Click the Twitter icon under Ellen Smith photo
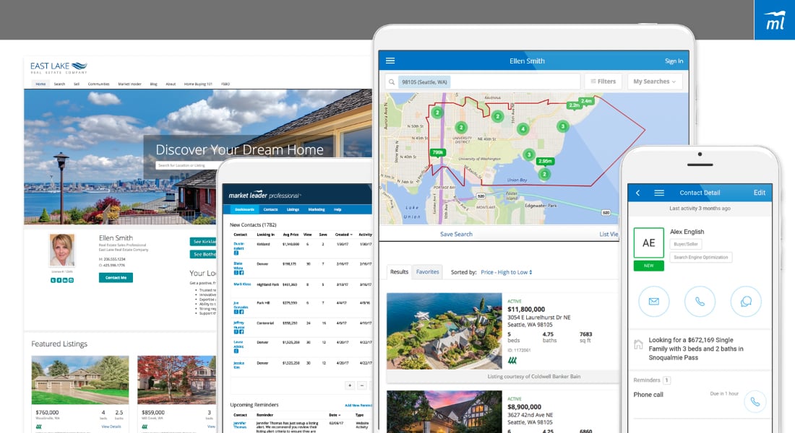795x433 pixels. pyautogui.click(x=53, y=280)
